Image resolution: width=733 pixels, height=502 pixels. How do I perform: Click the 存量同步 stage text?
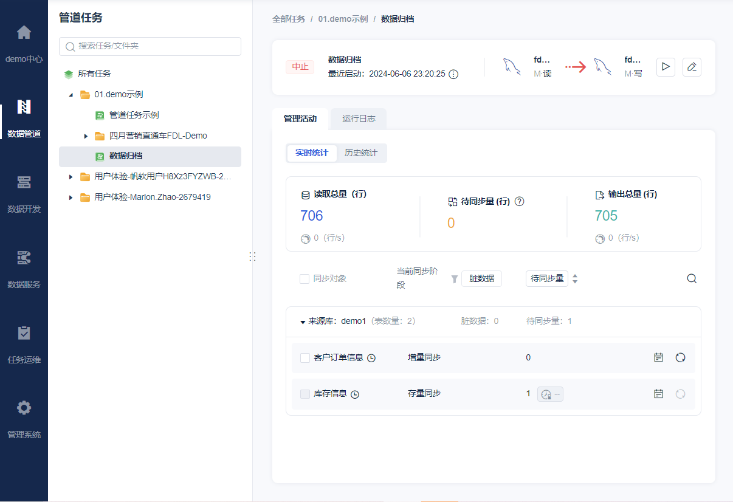click(x=424, y=394)
